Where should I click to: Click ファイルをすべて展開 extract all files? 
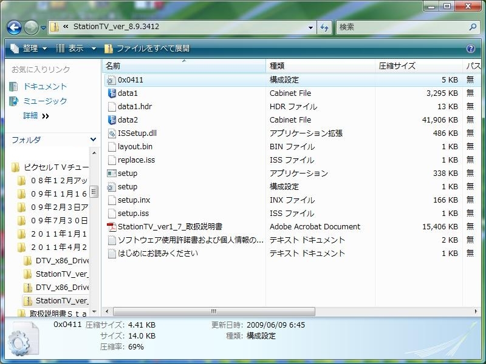pyautogui.click(x=146, y=49)
